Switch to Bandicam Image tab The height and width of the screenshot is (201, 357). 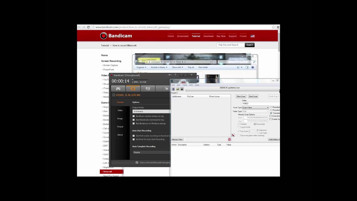120,118
